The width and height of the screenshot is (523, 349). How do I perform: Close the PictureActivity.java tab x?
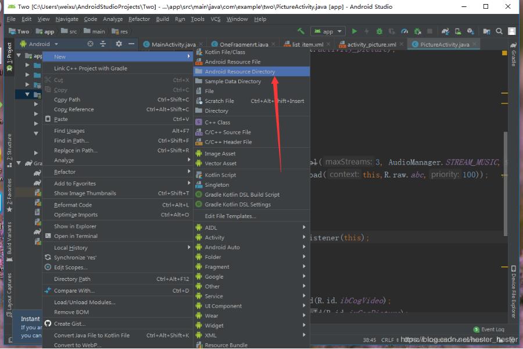click(x=474, y=44)
